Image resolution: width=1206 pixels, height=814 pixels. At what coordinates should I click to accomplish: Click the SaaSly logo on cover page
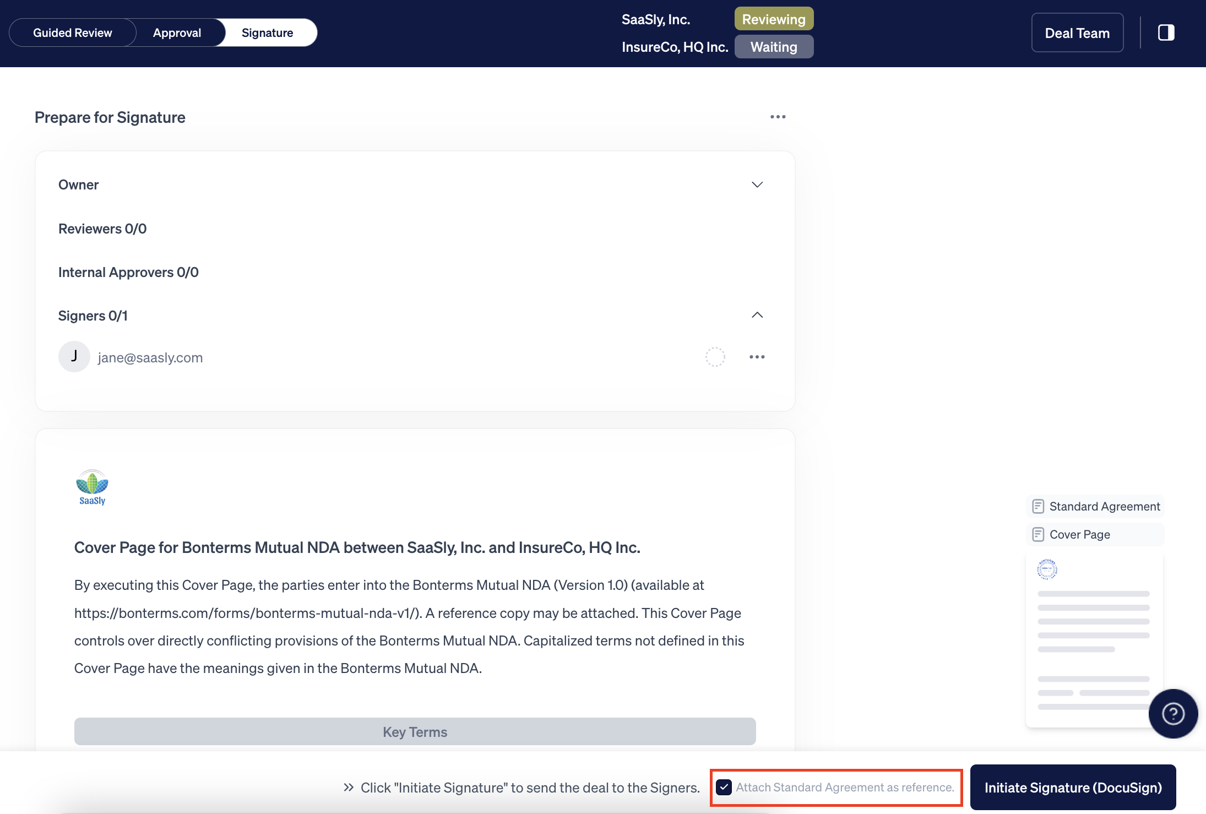tap(92, 487)
